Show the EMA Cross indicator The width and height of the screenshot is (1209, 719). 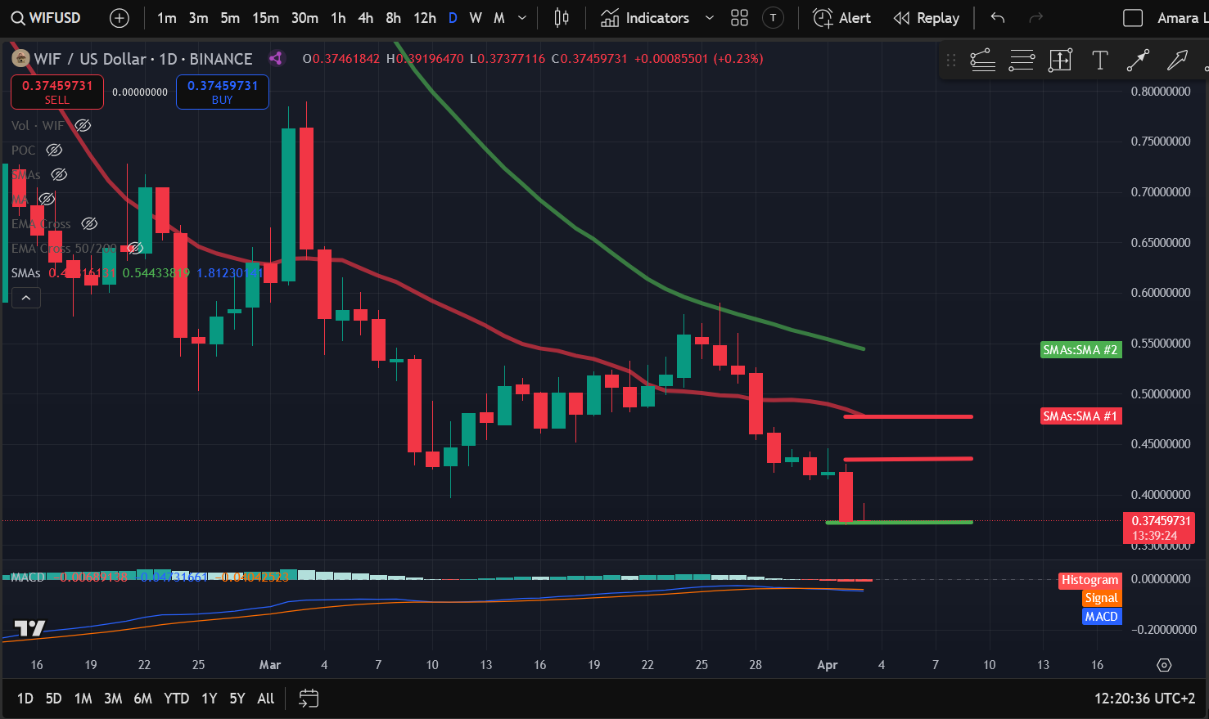90,223
